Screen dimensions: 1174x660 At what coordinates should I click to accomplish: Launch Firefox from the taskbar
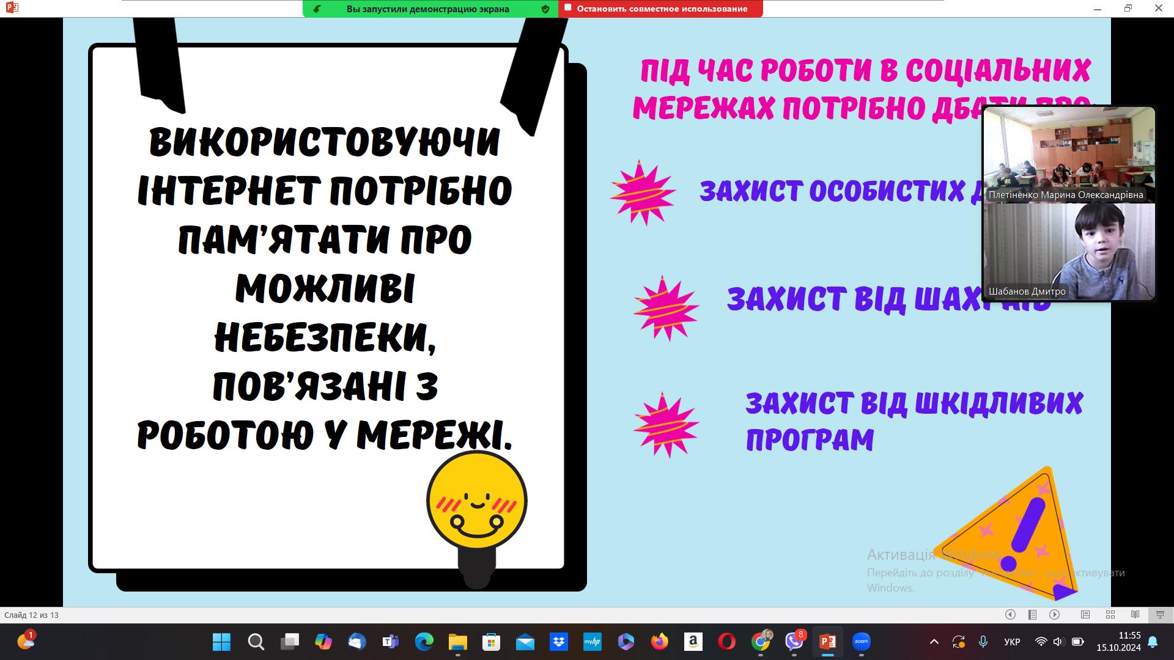[659, 642]
